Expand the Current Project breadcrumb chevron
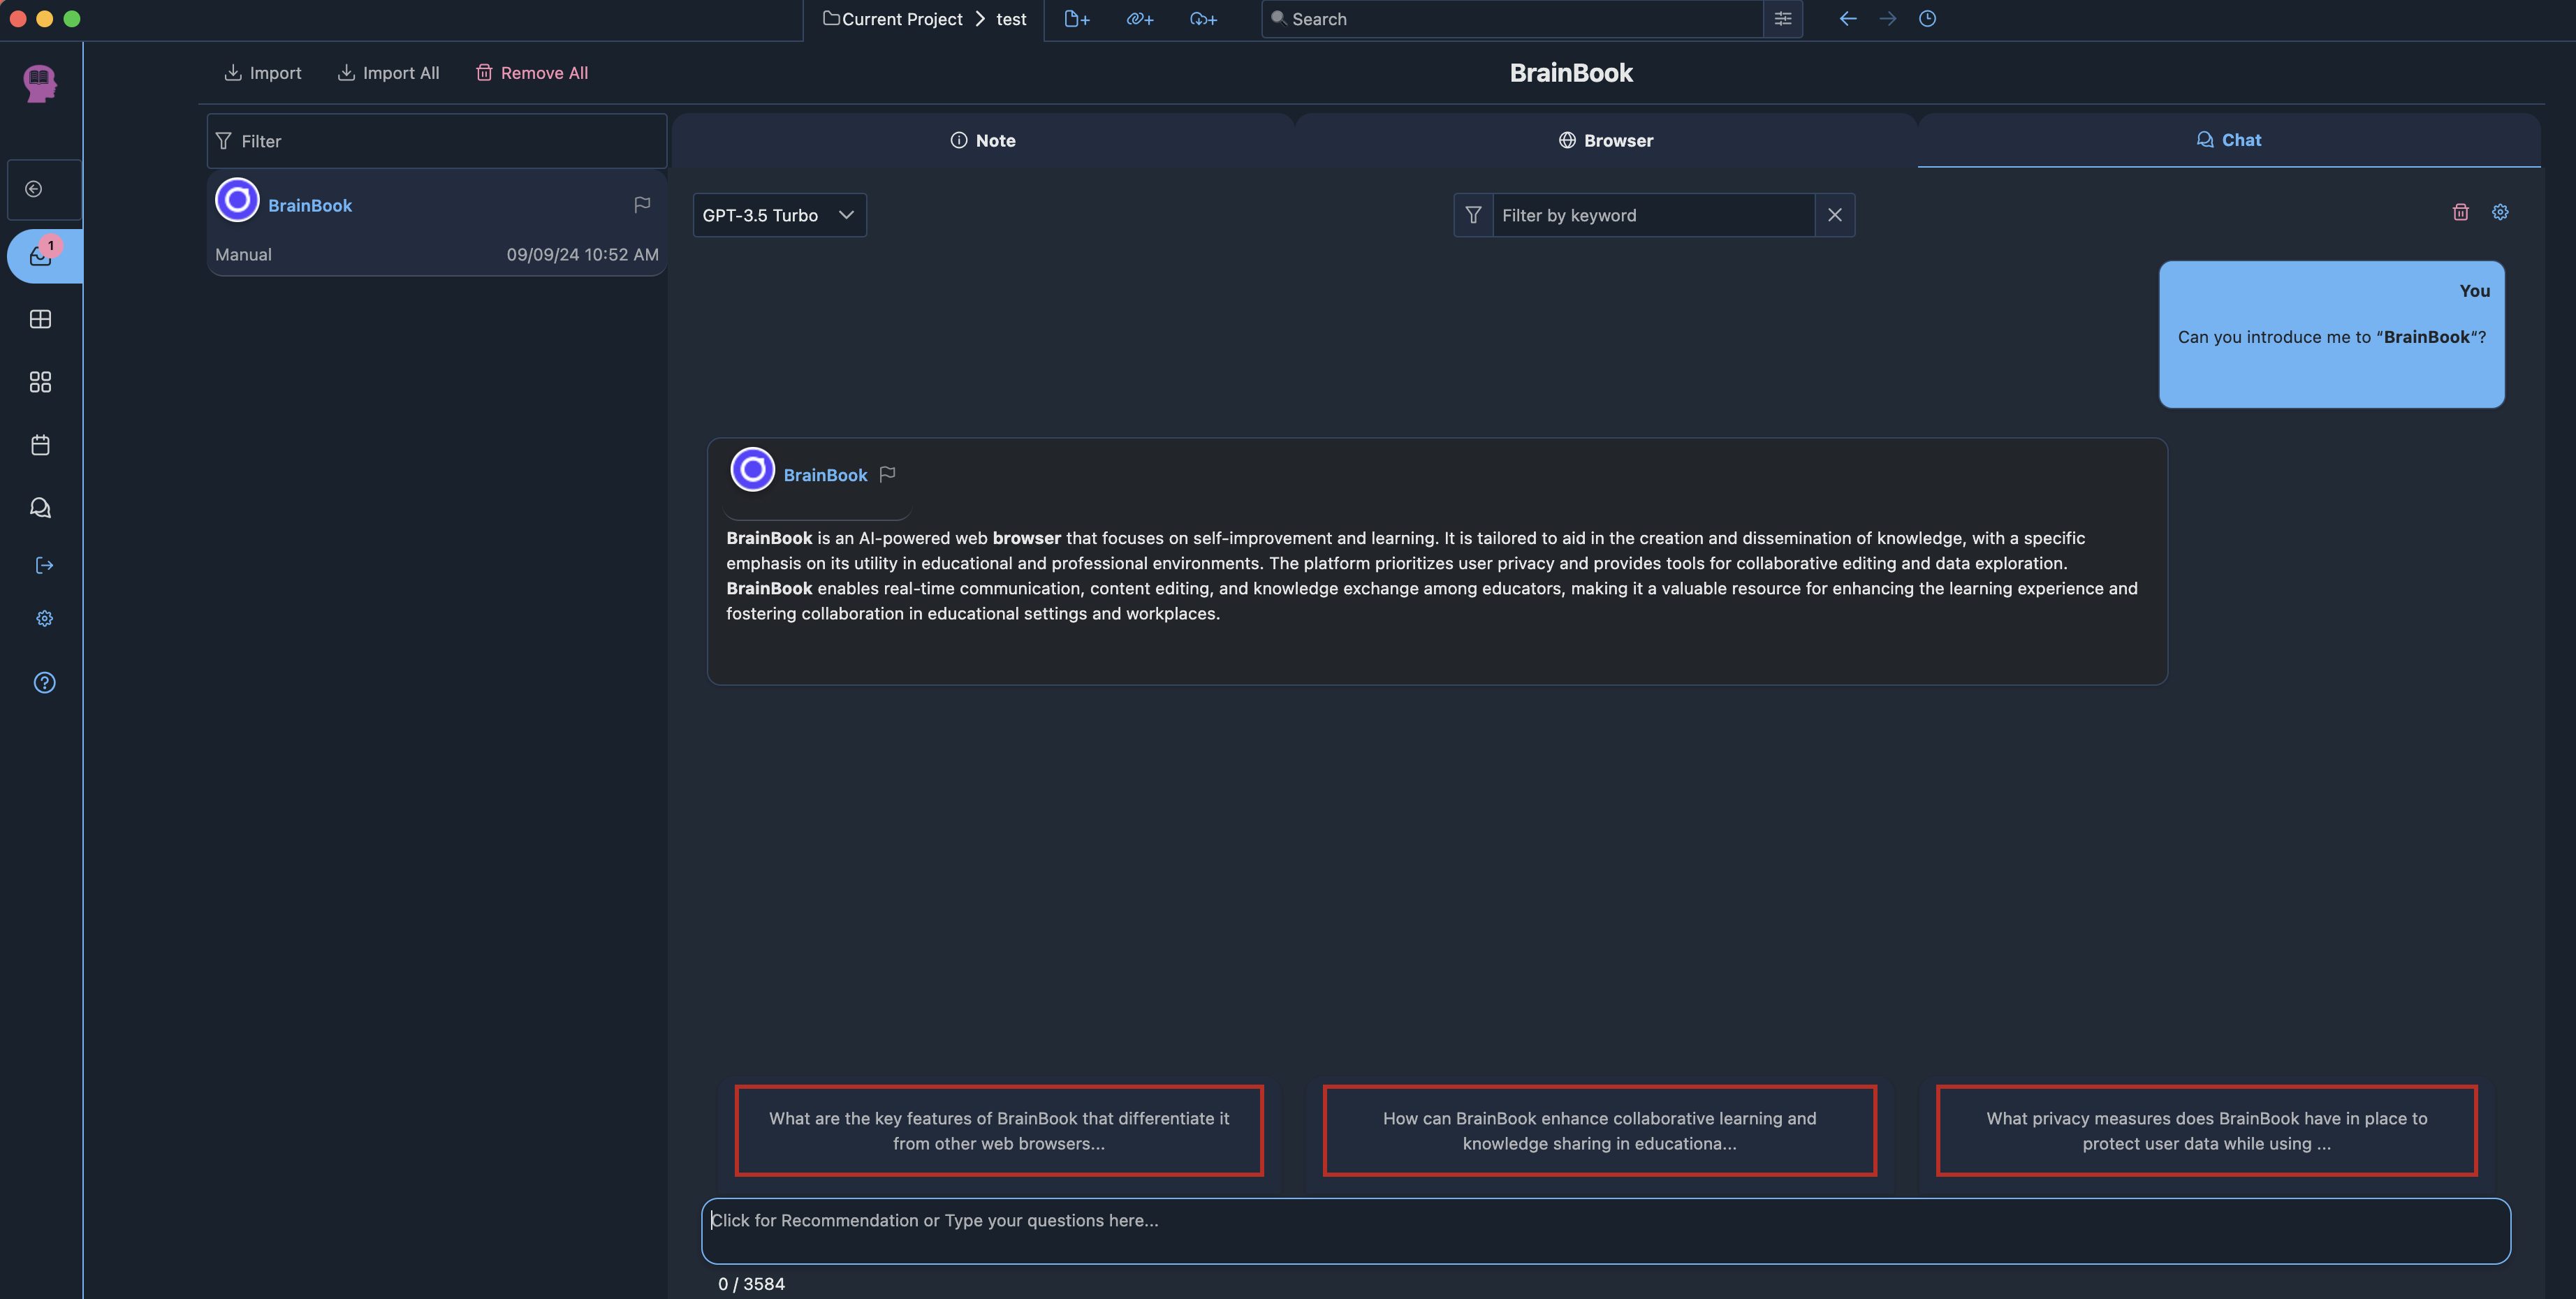The height and width of the screenshot is (1299, 2576). (980, 19)
